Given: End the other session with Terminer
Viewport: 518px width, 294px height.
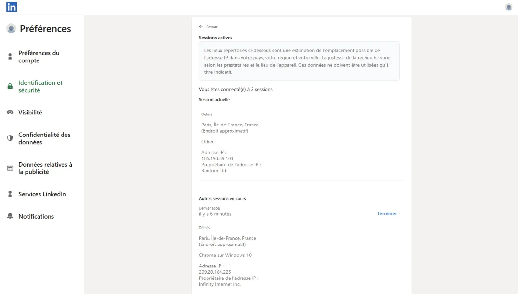Looking at the screenshot, I should [387, 213].
